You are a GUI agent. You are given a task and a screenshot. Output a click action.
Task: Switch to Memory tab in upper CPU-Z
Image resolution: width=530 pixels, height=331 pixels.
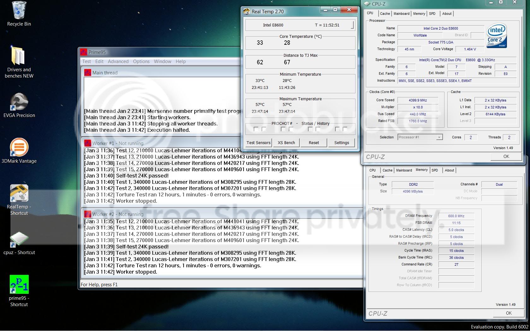(419, 14)
